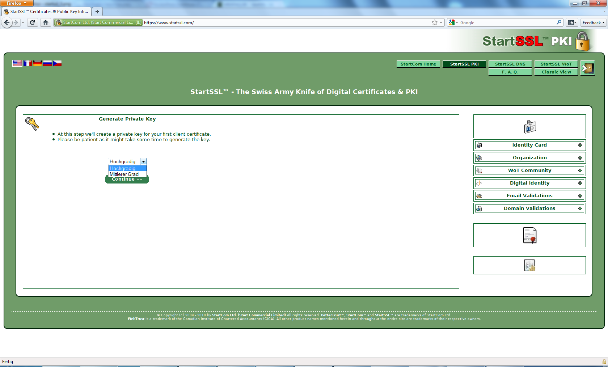Click the Continue button

tap(127, 180)
